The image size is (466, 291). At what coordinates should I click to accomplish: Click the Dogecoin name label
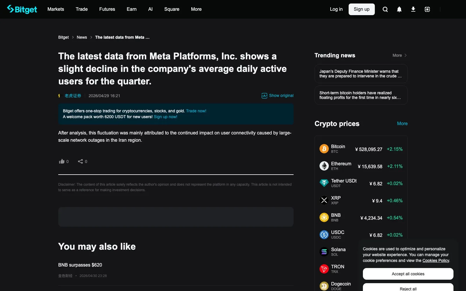pos(341,284)
